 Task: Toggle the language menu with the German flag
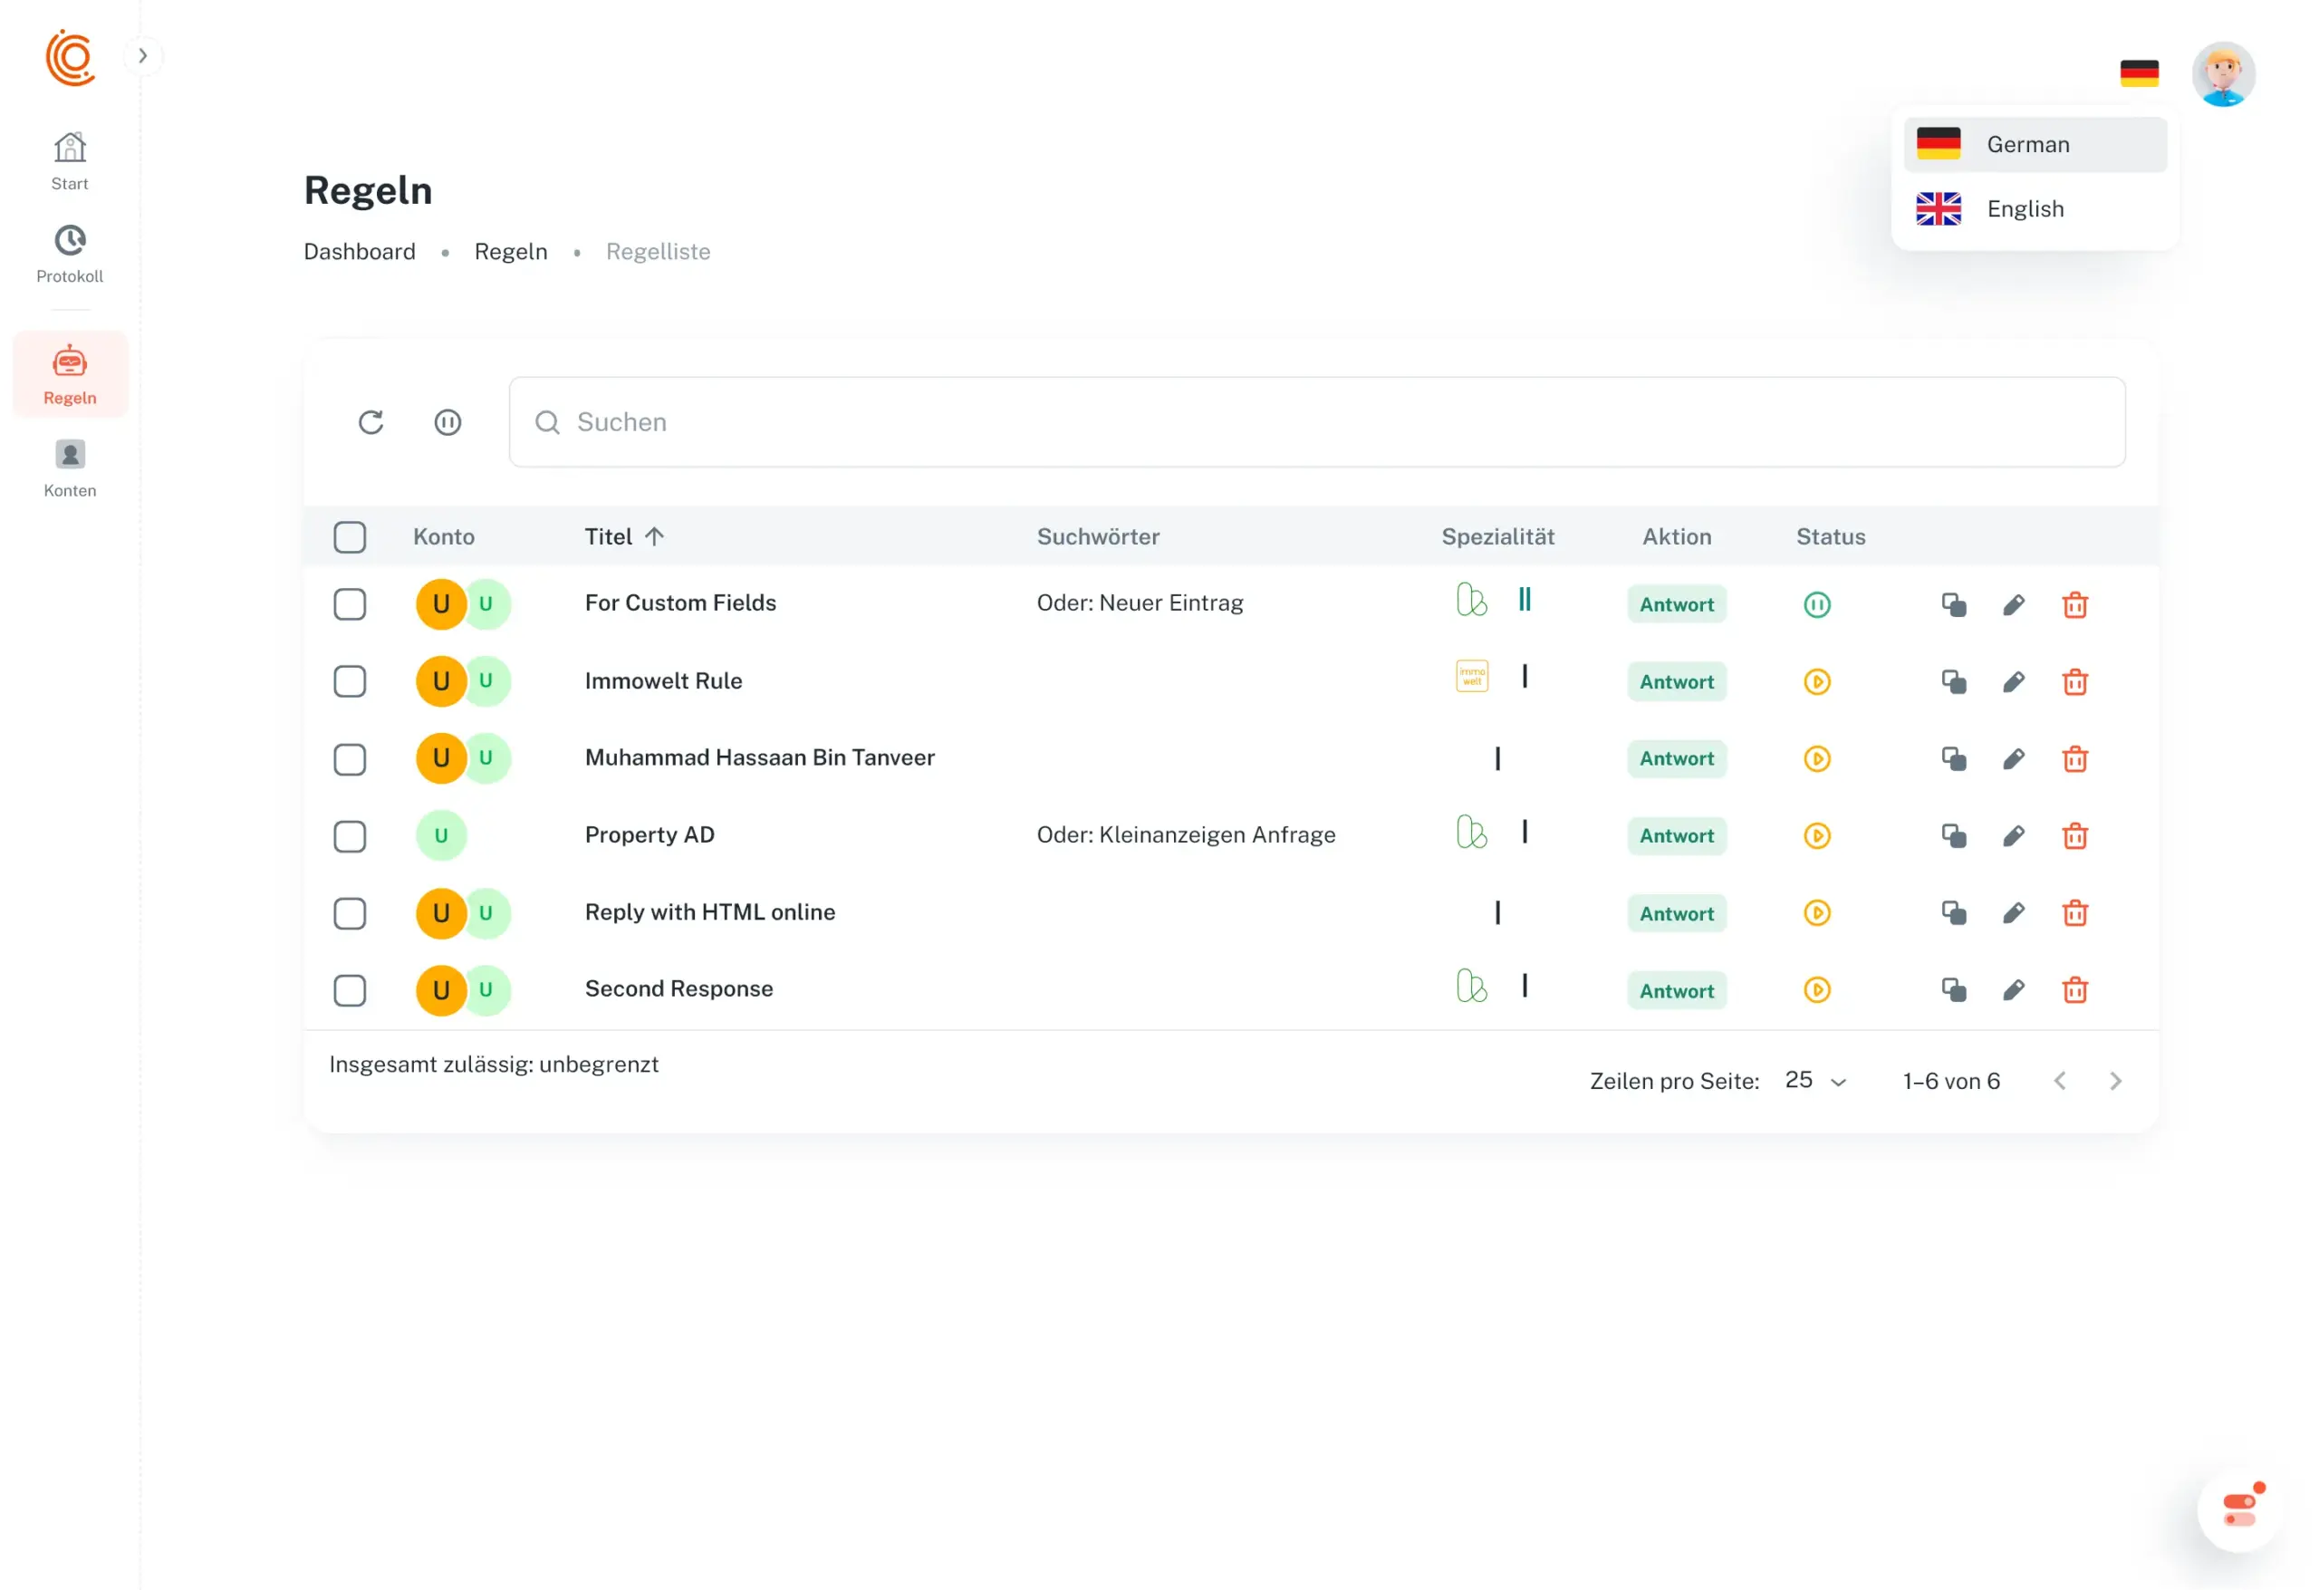click(2139, 74)
